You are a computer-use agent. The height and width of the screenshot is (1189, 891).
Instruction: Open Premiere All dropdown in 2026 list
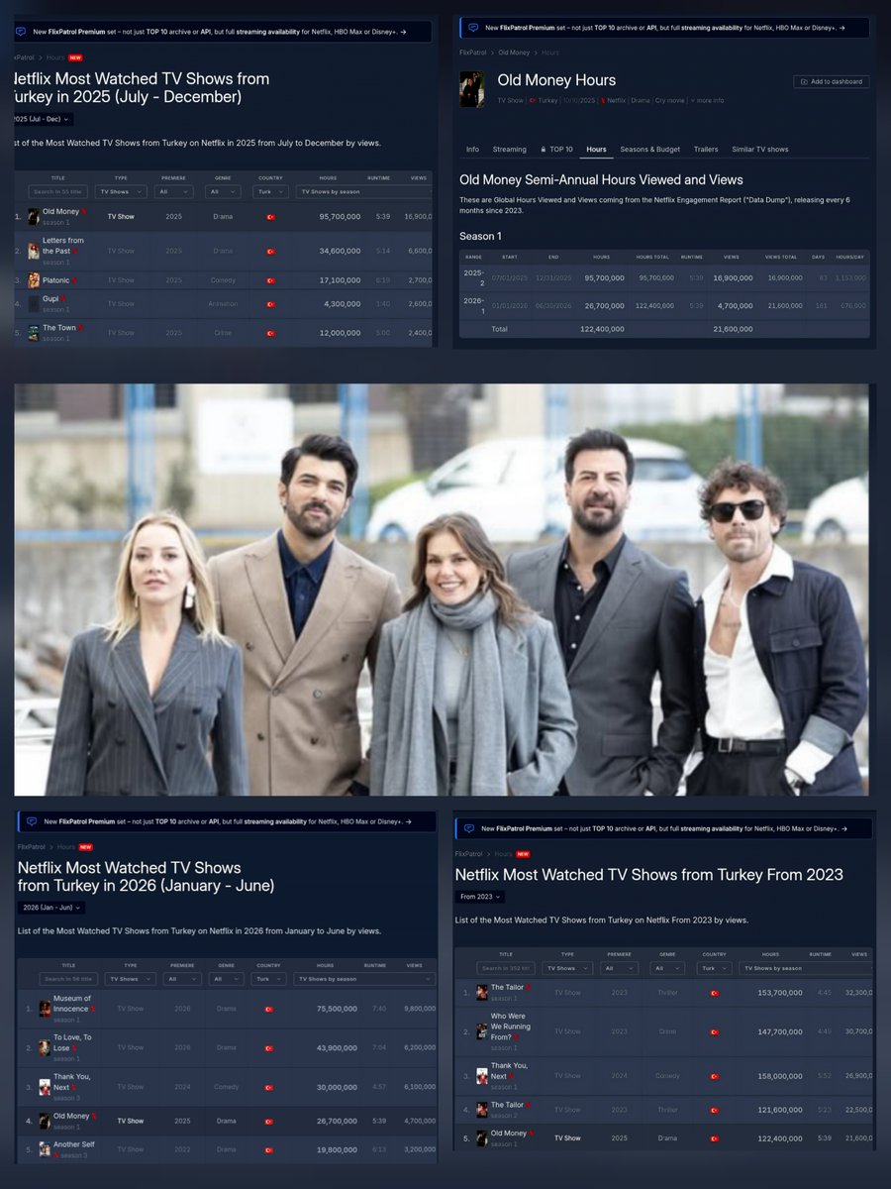[182, 979]
